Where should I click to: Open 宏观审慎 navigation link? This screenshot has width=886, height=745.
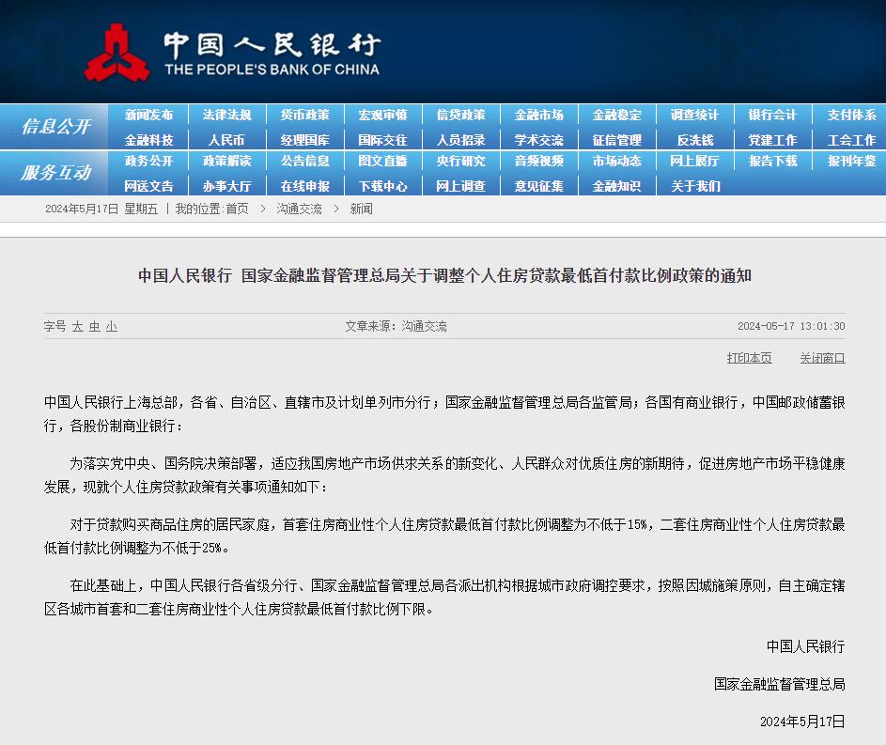click(x=382, y=115)
